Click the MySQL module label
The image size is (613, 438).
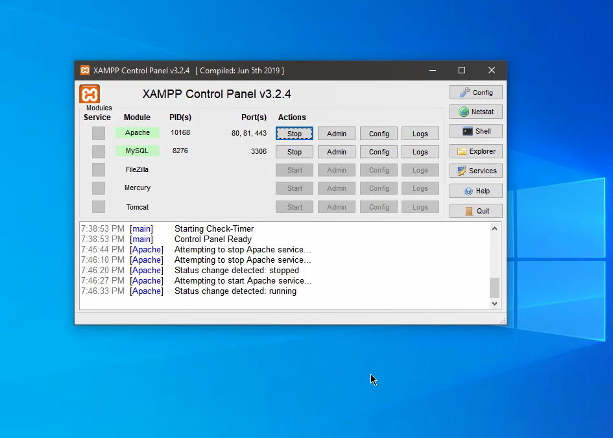tap(138, 151)
